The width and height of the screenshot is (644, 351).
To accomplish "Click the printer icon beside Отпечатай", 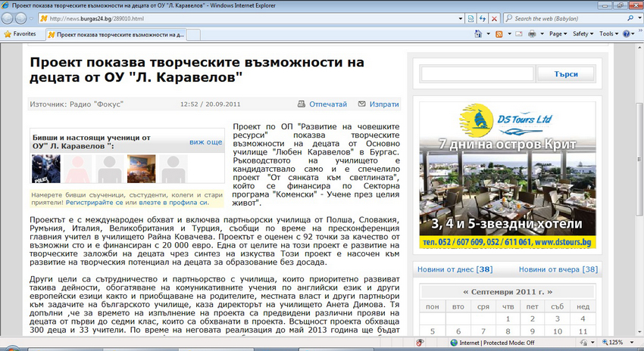I will coord(301,104).
